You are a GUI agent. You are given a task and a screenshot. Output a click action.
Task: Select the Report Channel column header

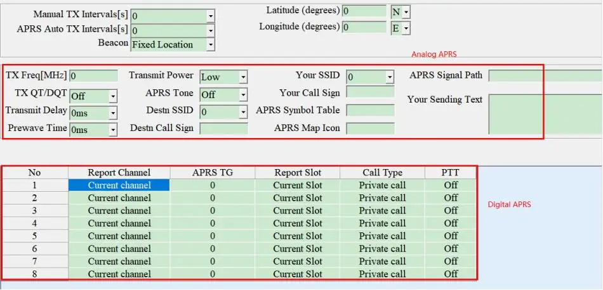click(119, 173)
